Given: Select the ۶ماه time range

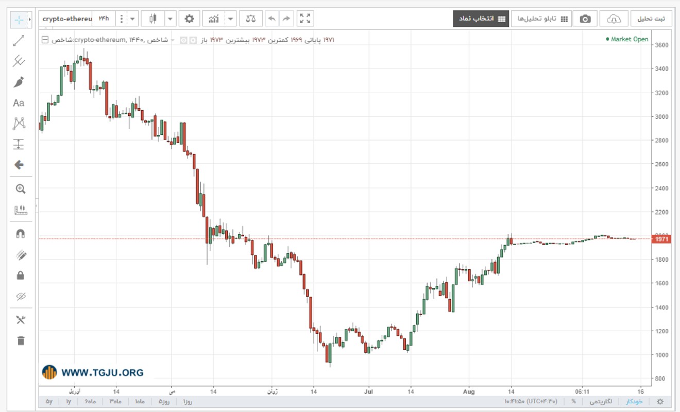Looking at the screenshot, I should coord(90,401).
